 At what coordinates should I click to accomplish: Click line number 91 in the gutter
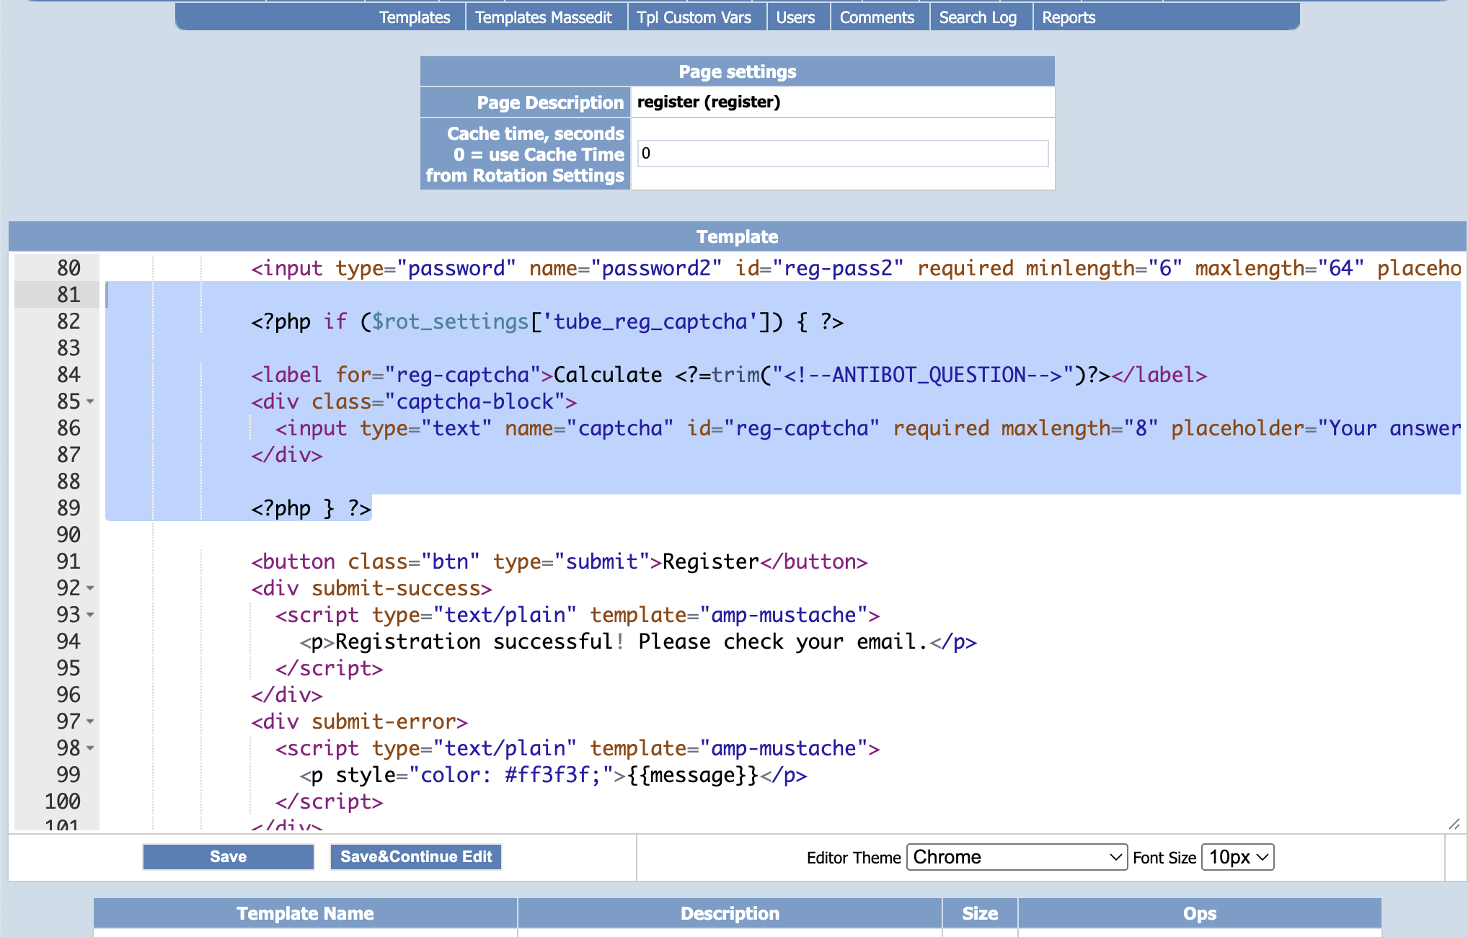(68, 561)
